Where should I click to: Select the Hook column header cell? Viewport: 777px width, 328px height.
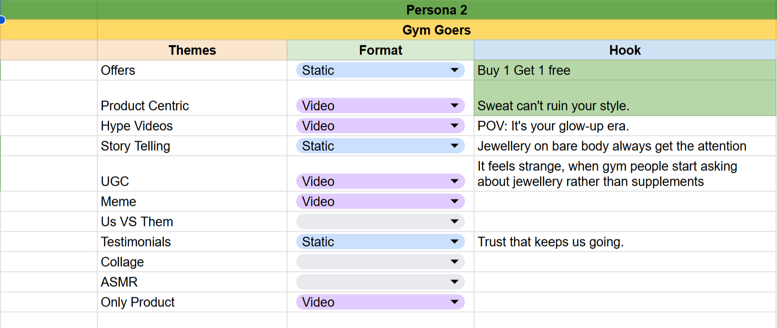[x=625, y=50]
